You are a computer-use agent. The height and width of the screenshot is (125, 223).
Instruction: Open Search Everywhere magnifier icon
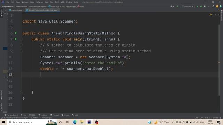pyautogui.click(x=213, y=6)
